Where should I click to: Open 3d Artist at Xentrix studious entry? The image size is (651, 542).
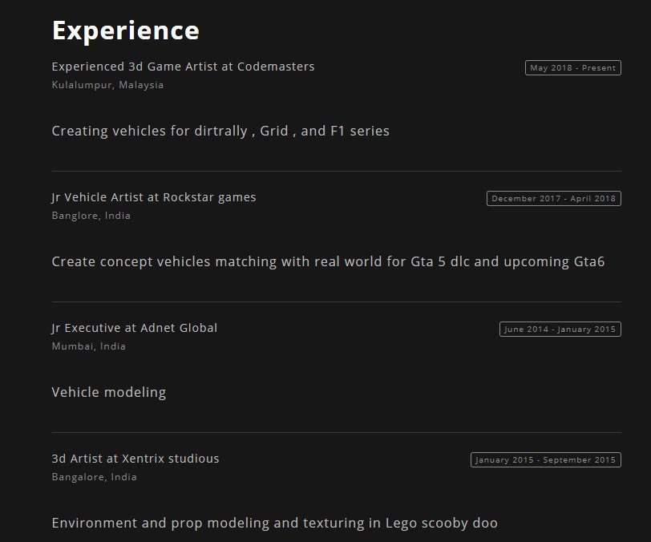(x=135, y=459)
